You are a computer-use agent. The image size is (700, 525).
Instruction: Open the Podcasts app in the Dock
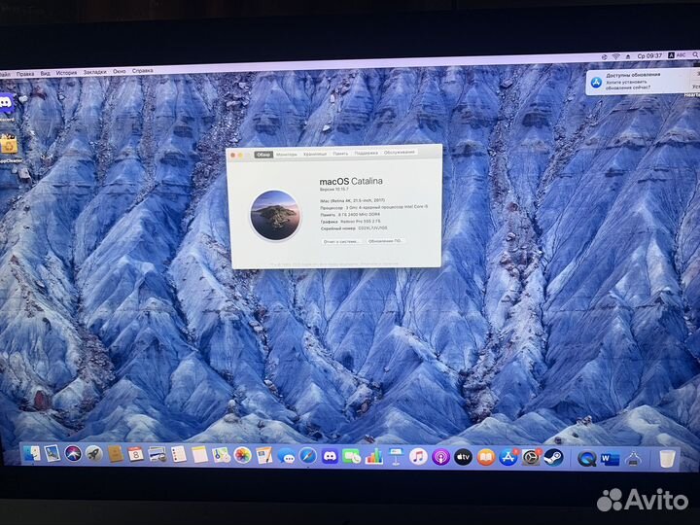pos(440,458)
